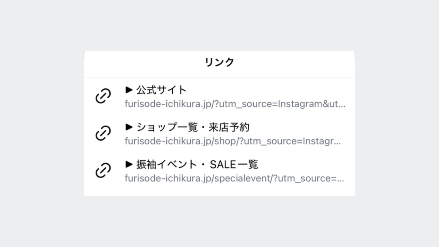Open the ショップ一覧・来店予約 link title
This screenshot has height=247, width=439.
(193, 127)
